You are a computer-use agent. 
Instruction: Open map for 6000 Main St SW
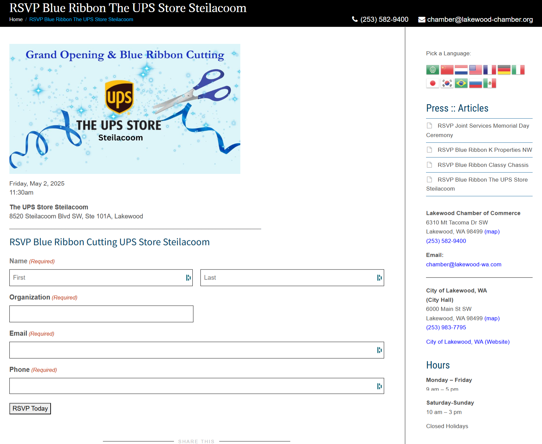pos(492,318)
